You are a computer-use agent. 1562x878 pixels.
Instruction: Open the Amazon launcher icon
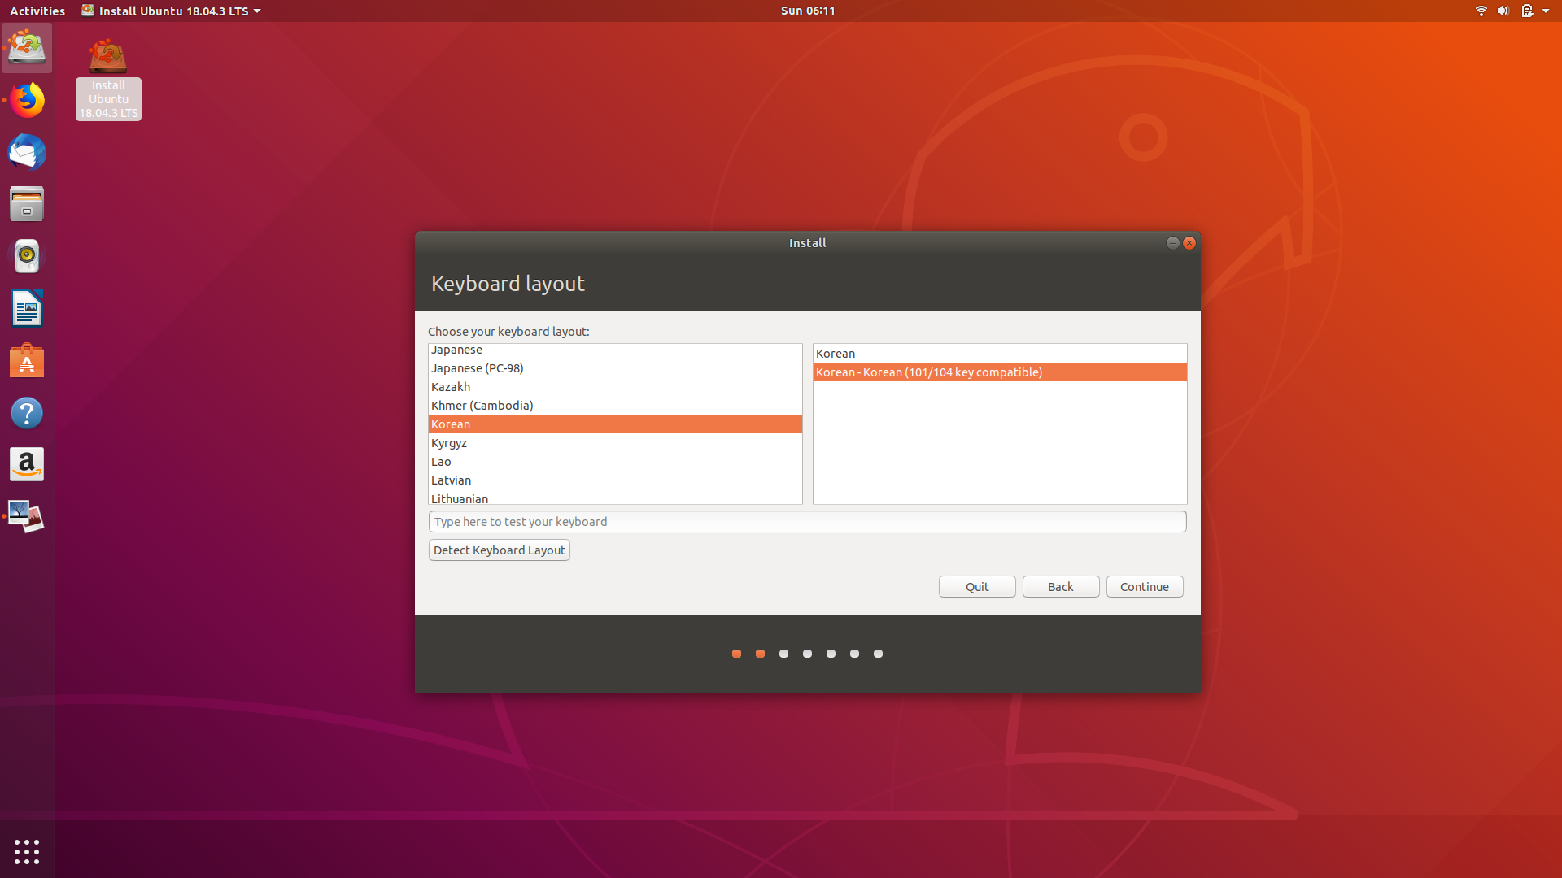pyautogui.click(x=27, y=465)
